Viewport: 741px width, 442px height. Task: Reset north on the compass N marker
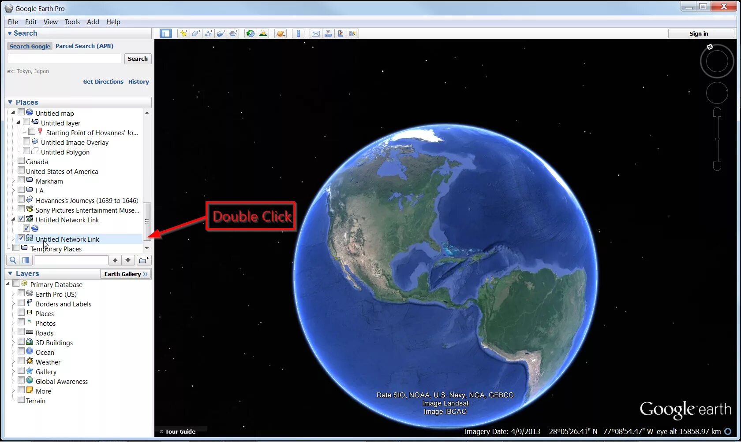coord(710,47)
